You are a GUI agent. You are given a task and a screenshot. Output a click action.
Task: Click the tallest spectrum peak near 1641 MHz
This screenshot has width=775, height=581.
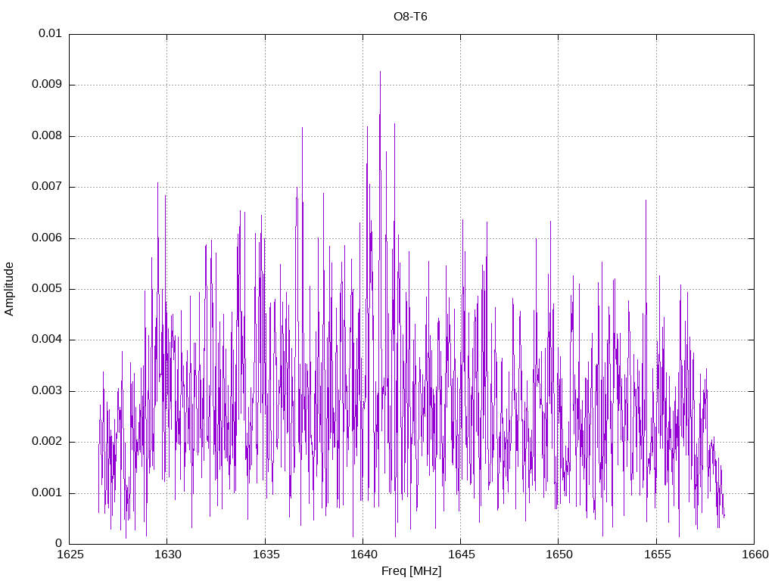tap(380, 72)
